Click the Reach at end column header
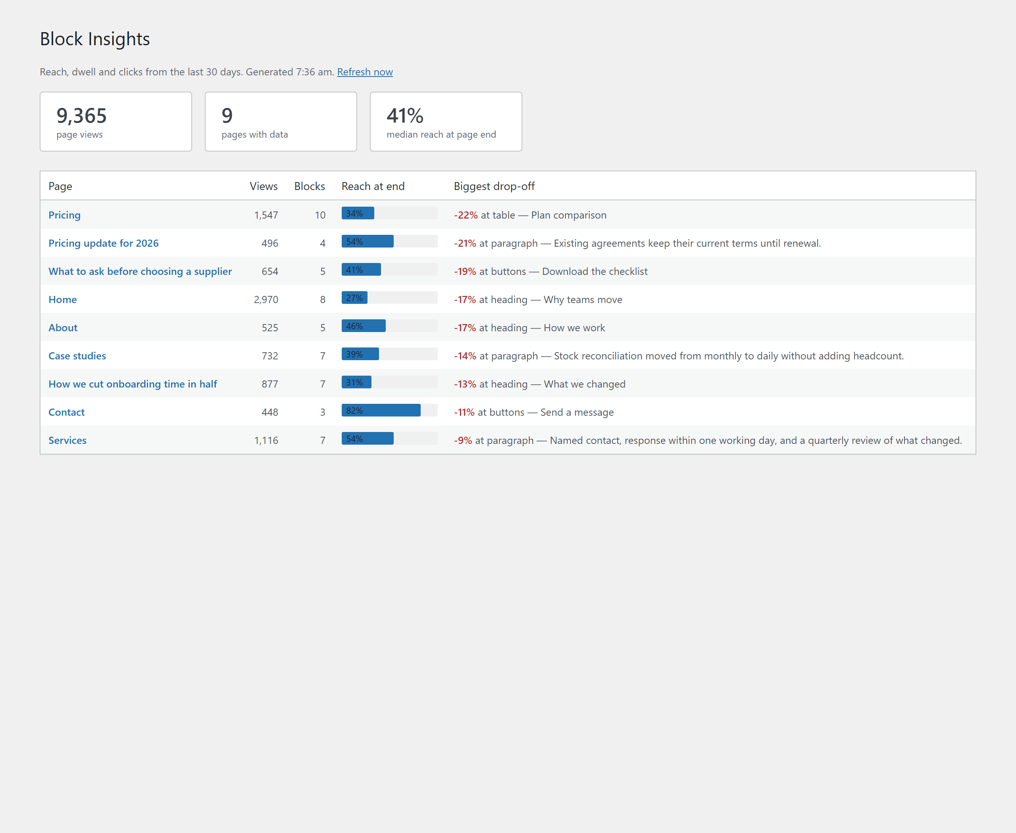This screenshot has width=1016, height=833. 373,186
